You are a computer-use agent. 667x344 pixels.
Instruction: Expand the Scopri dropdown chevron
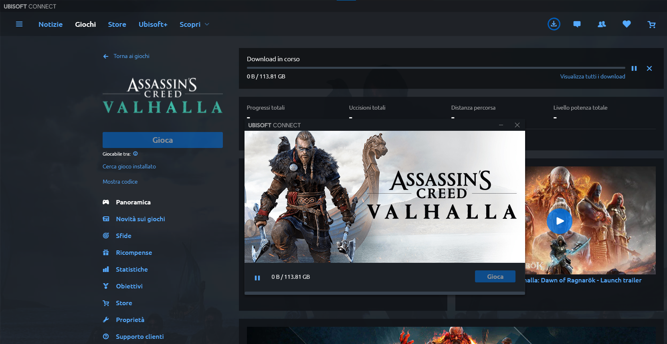point(207,24)
